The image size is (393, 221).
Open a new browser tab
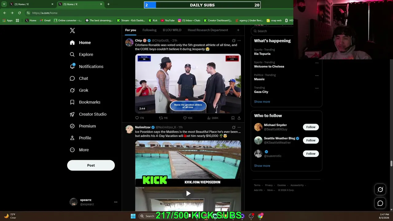108,4
